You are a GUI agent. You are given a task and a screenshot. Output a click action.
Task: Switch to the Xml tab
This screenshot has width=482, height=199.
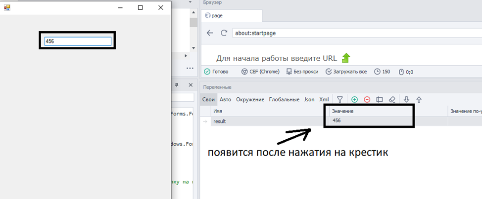tap(324, 99)
